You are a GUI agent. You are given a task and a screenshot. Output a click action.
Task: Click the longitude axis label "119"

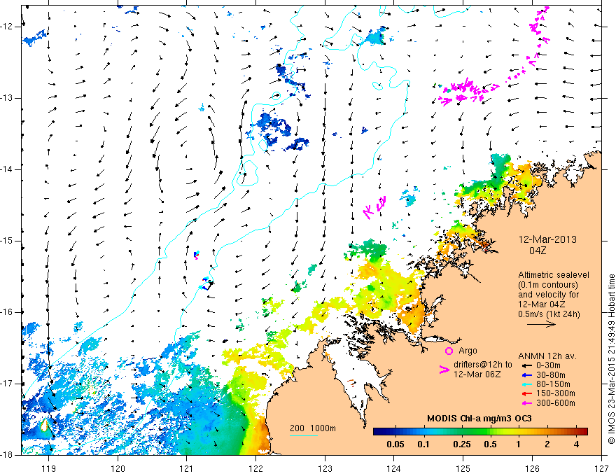tap(49, 468)
